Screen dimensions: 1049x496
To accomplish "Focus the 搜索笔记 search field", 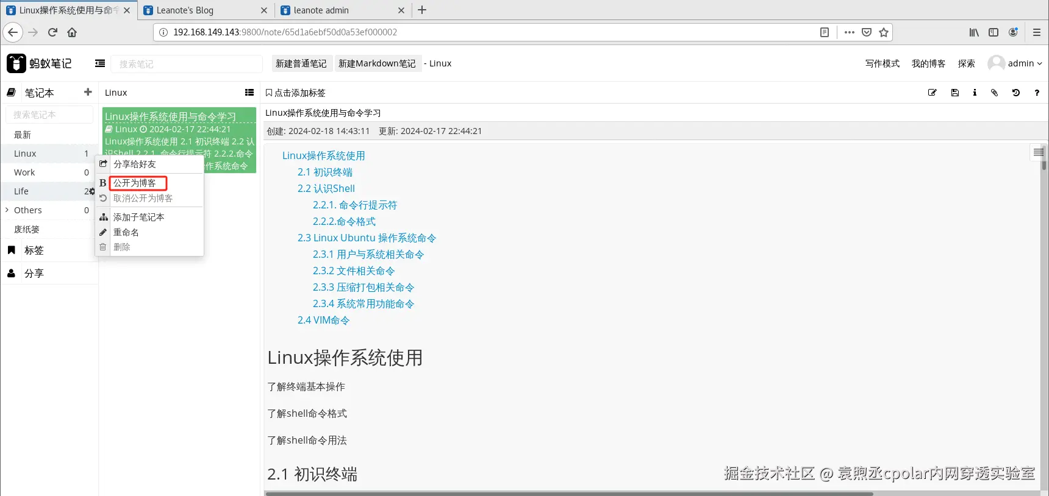I will 187,63.
